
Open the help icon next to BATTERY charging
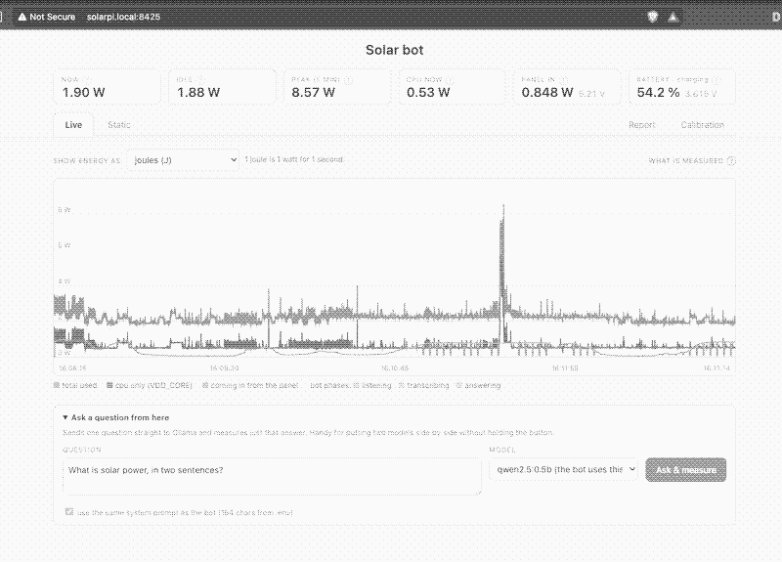point(717,80)
